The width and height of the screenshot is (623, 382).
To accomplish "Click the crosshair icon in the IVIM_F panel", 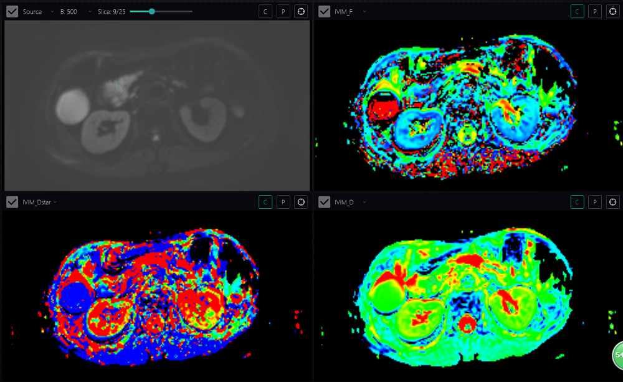I will (x=613, y=12).
